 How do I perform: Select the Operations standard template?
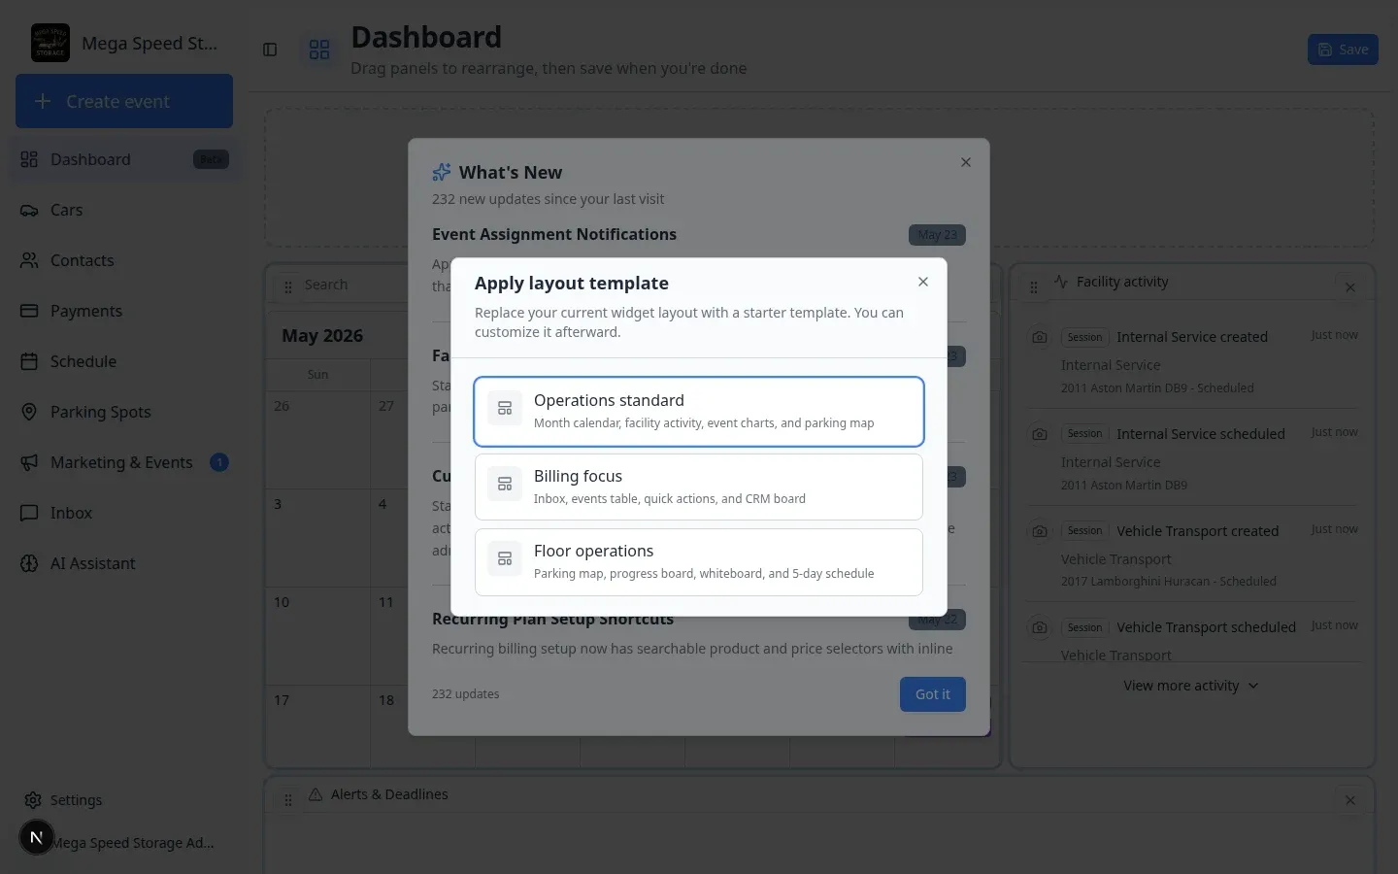pyautogui.click(x=698, y=412)
